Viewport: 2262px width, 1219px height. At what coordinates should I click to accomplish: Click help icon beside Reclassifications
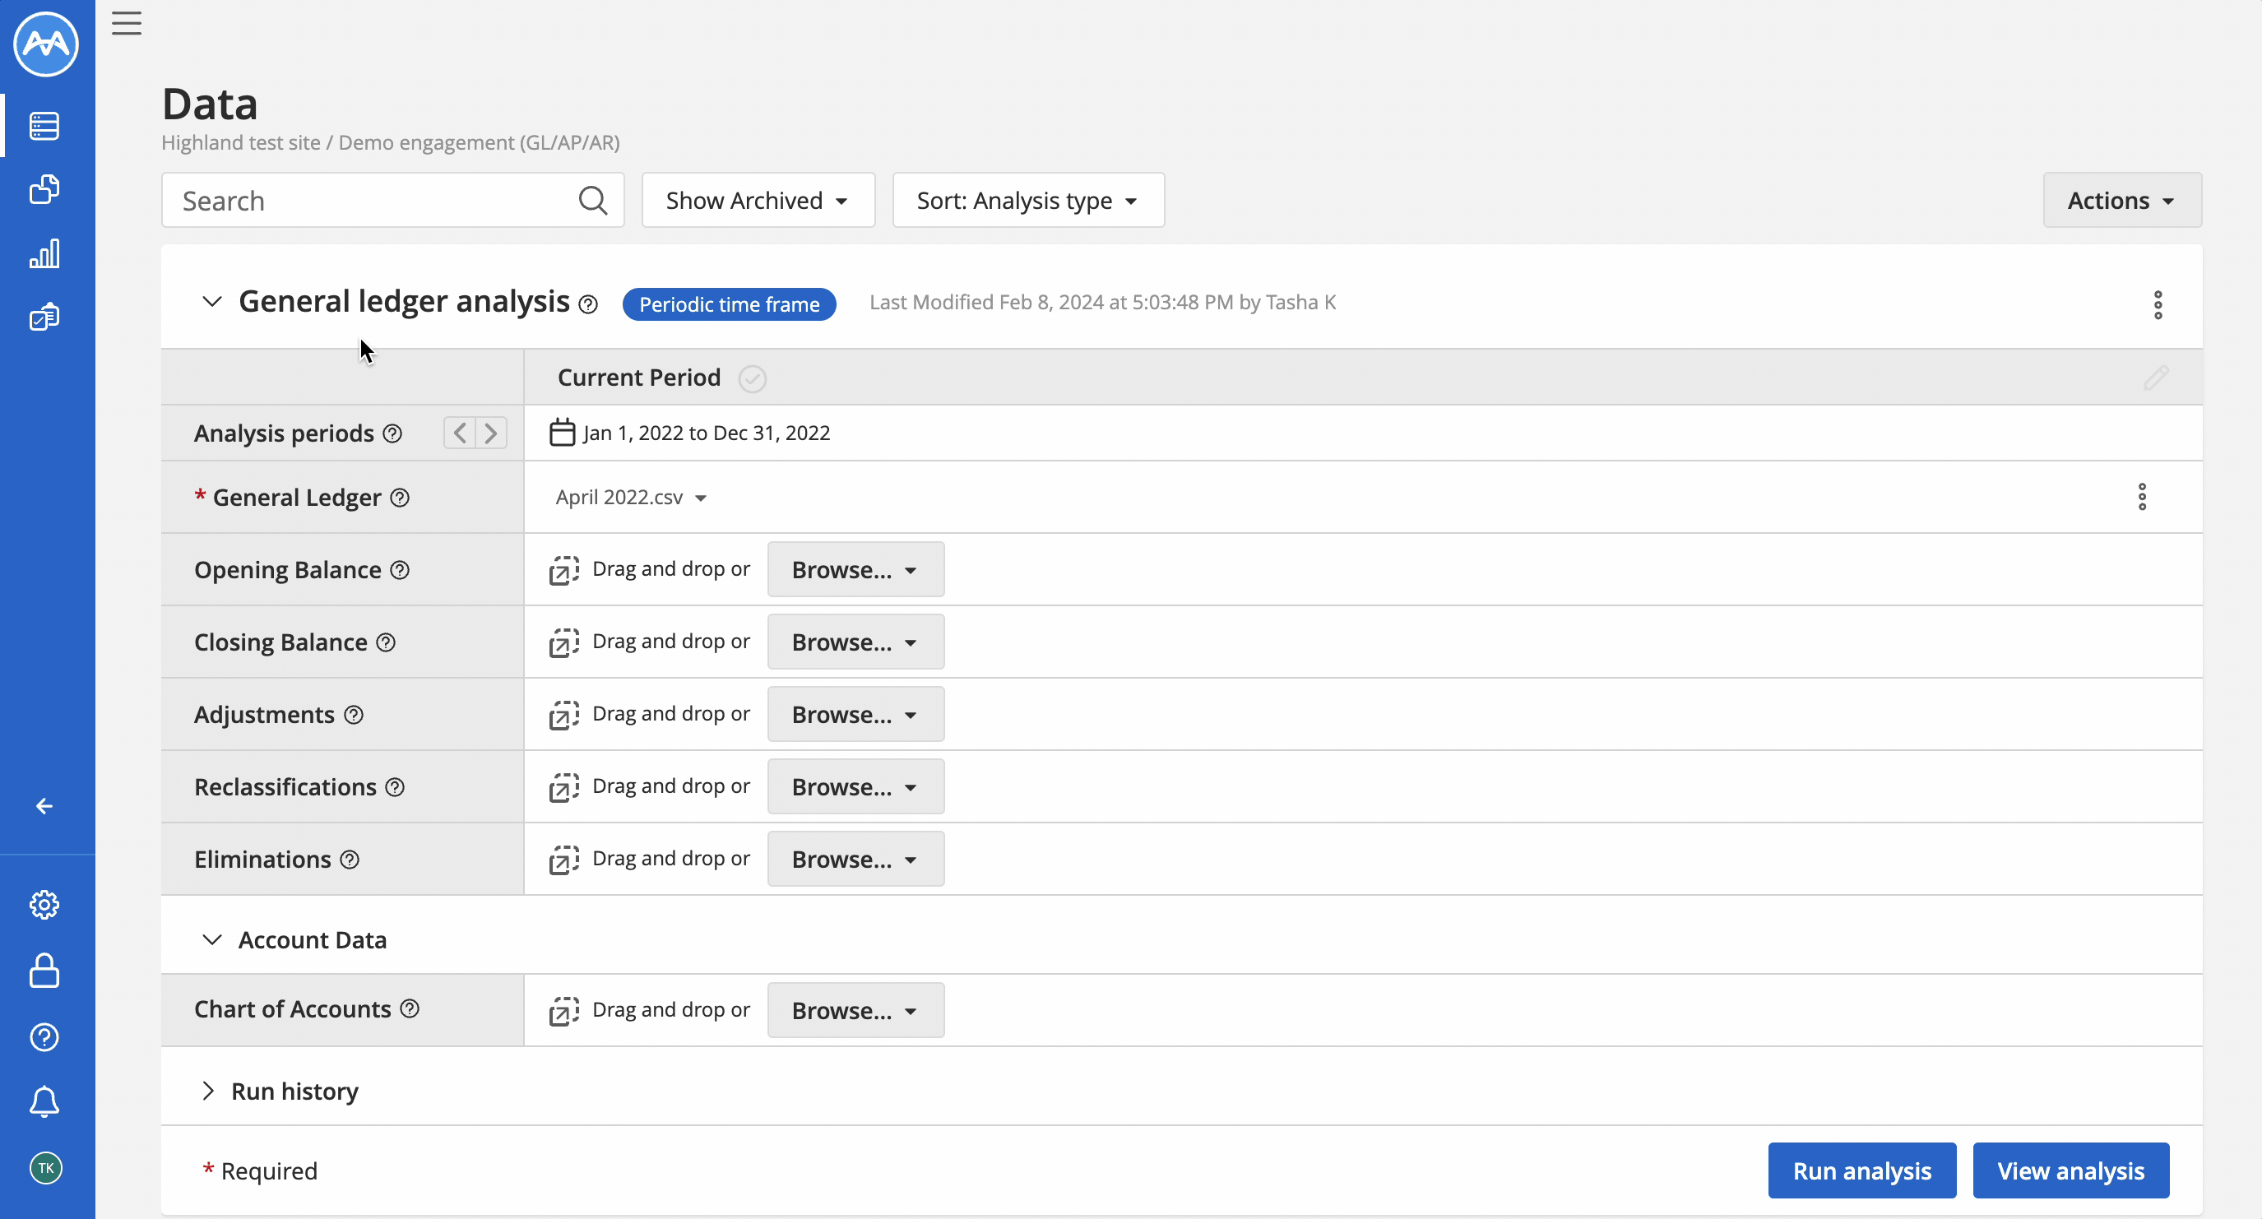pos(395,787)
